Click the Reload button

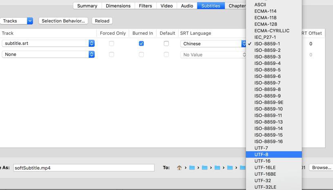tap(102, 21)
